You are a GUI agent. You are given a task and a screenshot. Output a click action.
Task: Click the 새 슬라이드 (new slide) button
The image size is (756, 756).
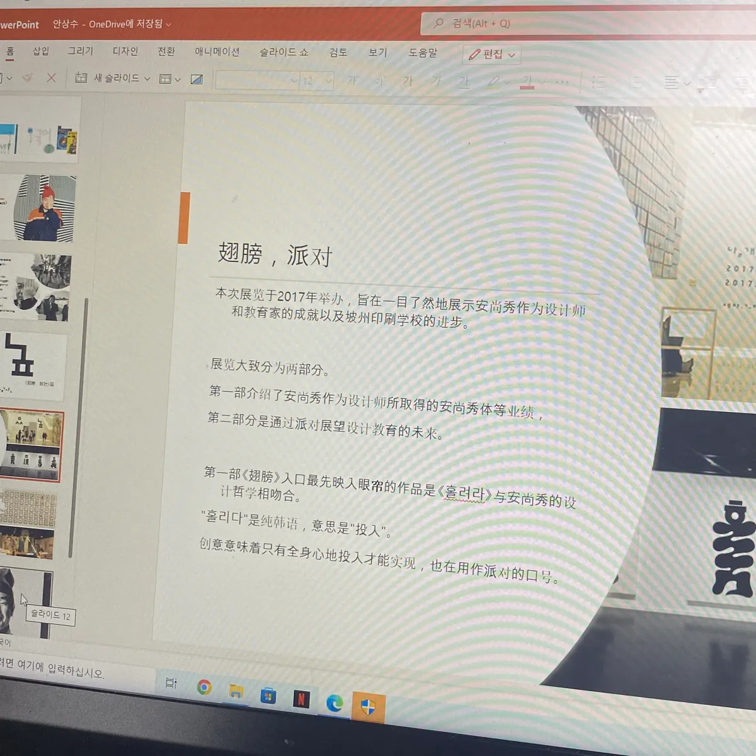point(107,78)
